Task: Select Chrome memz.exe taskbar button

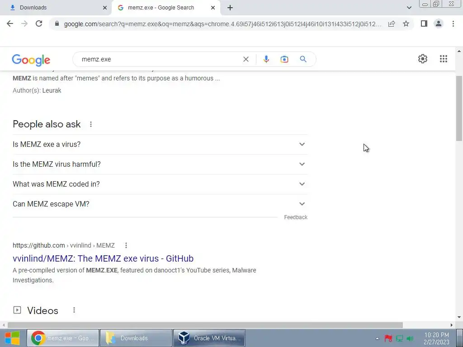Action: click(63, 338)
